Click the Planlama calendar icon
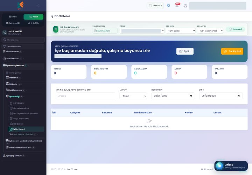Viewport: 252px width, 175px height. 7,77
